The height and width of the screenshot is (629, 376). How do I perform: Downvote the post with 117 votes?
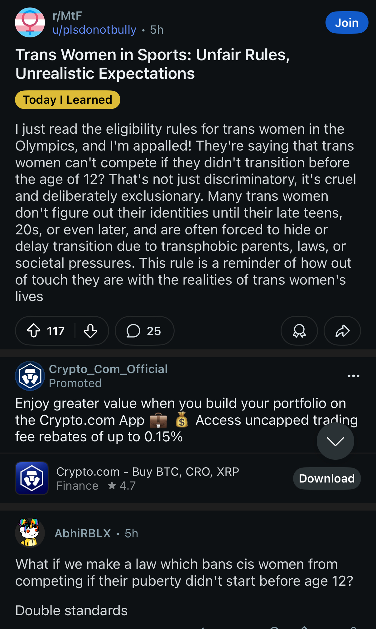[x=90, y=331]
